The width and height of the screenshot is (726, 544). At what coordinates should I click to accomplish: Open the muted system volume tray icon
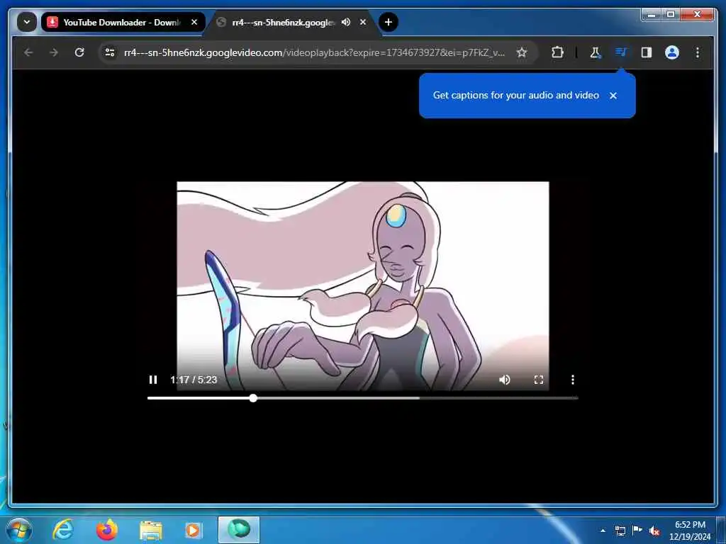654,531
